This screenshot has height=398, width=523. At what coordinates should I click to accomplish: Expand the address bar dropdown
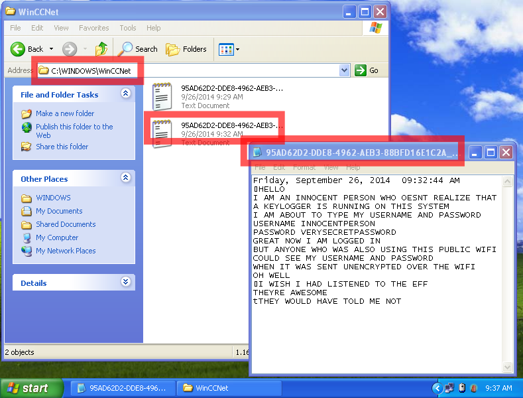[344, 70]
